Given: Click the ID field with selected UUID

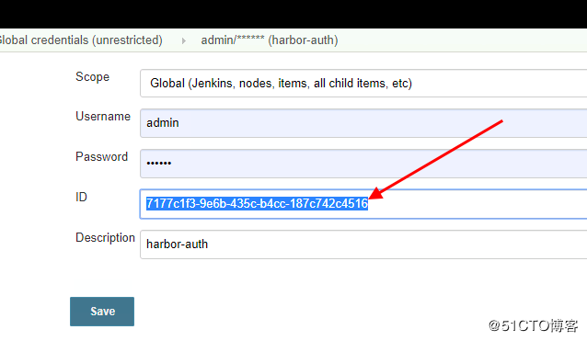Looking at the screenshot, I should pos(363,204).
